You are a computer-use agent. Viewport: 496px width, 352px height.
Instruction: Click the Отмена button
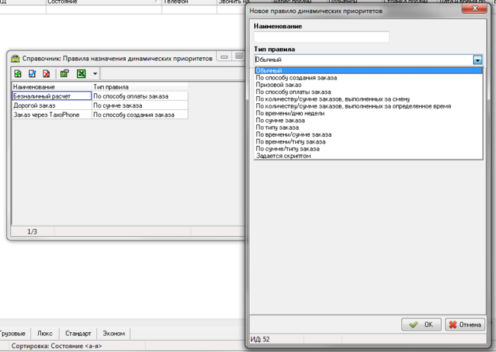[465, 325]
